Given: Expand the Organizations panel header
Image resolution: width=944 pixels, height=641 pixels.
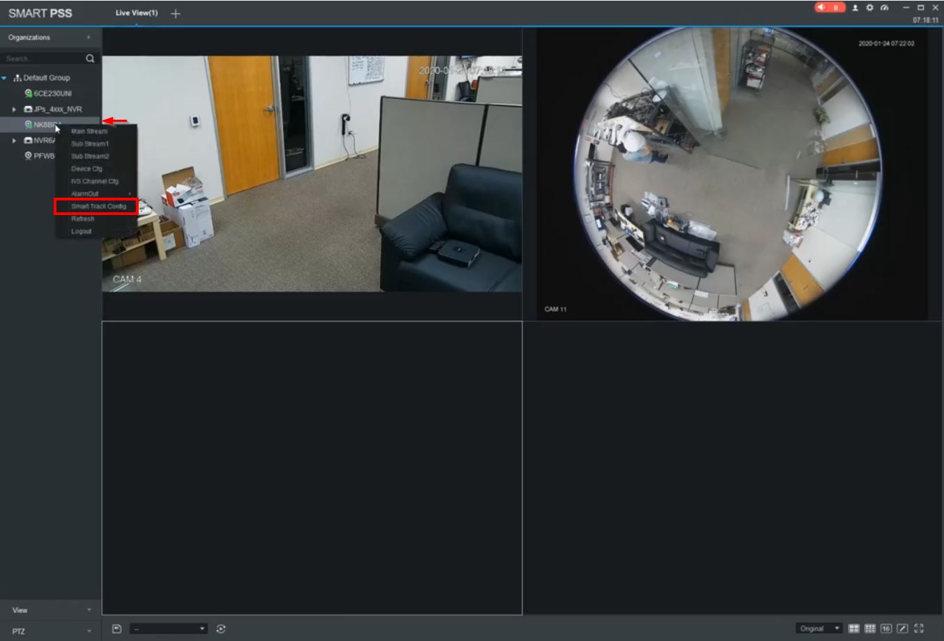Looking at the screenshot, I should 50,38.
